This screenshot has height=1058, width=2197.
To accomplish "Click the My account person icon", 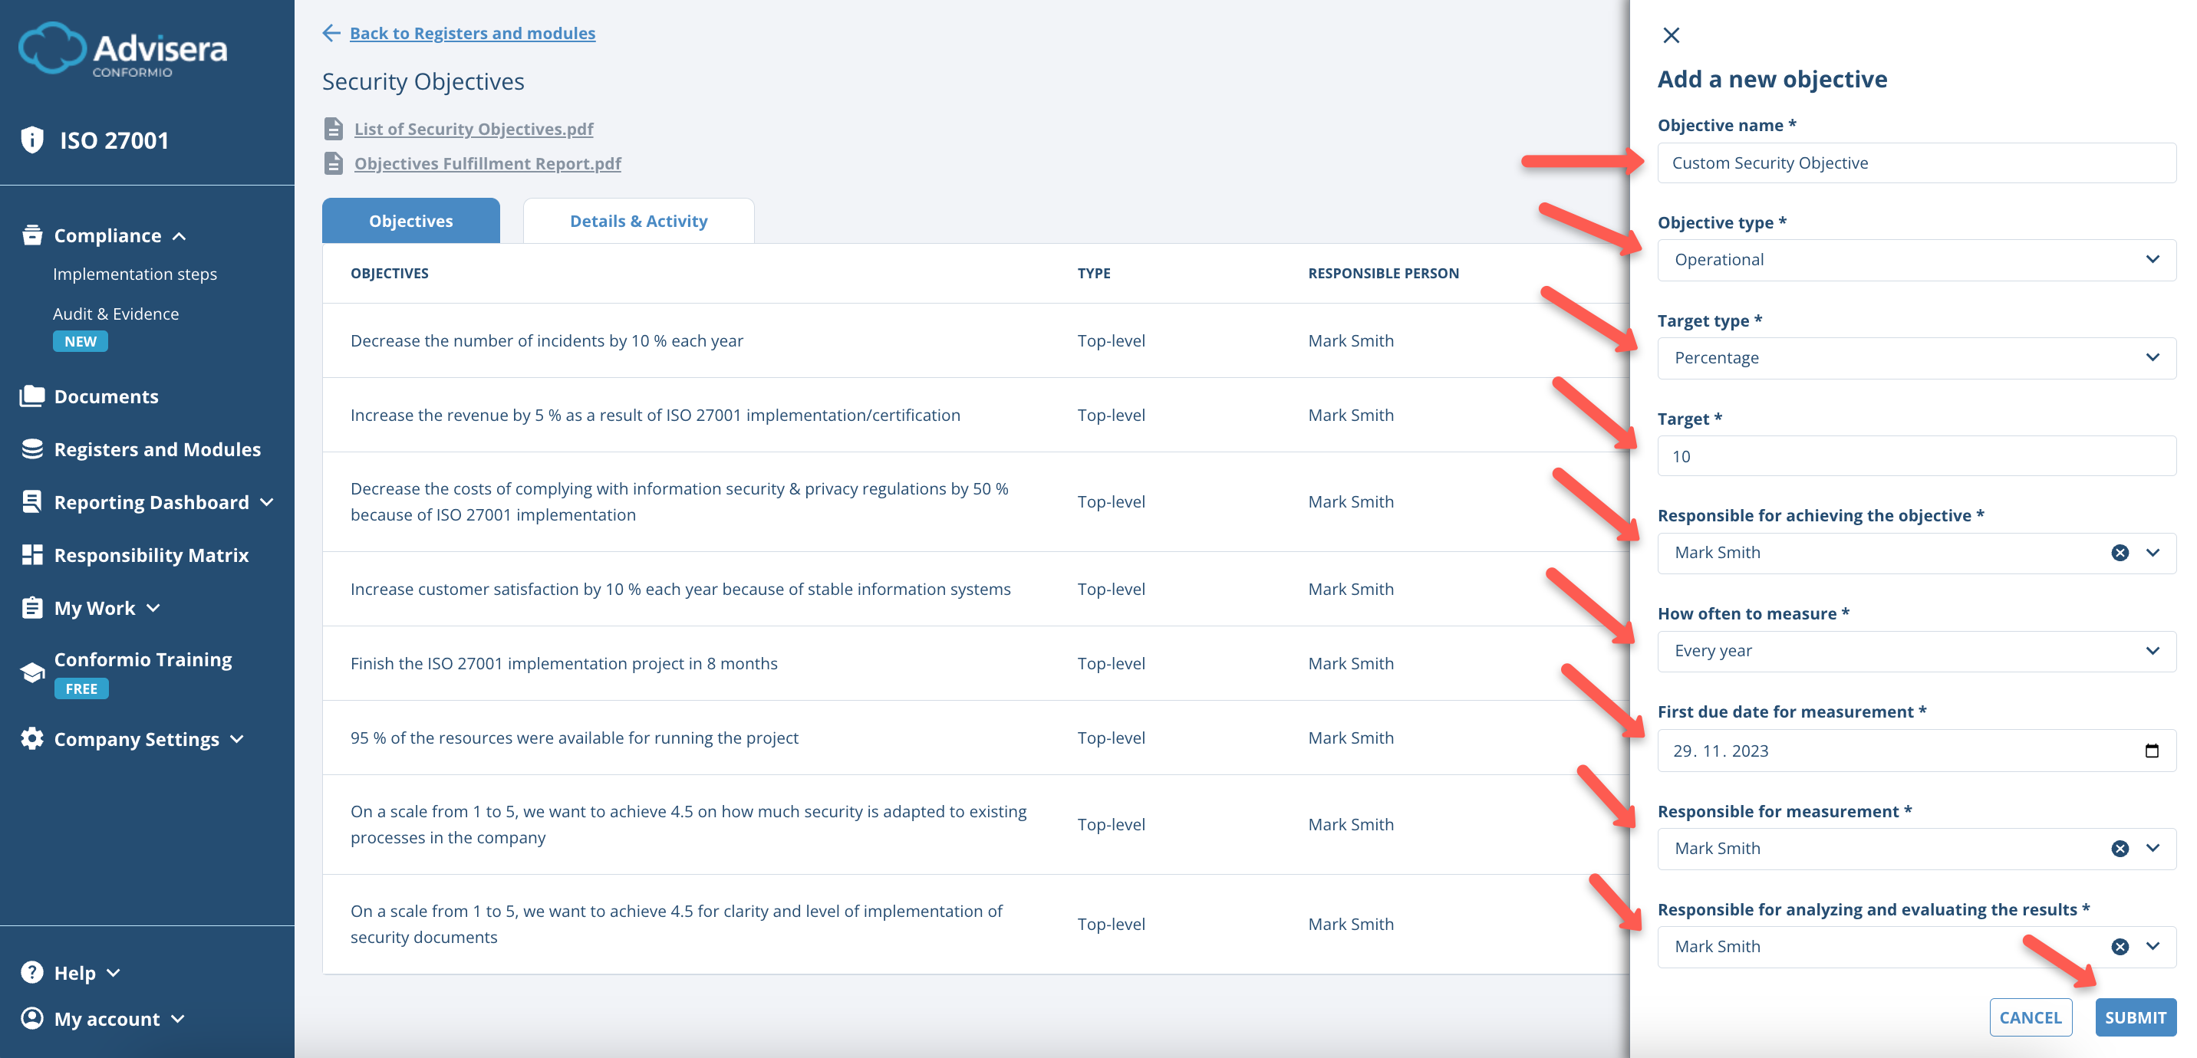I will 32,1018.
